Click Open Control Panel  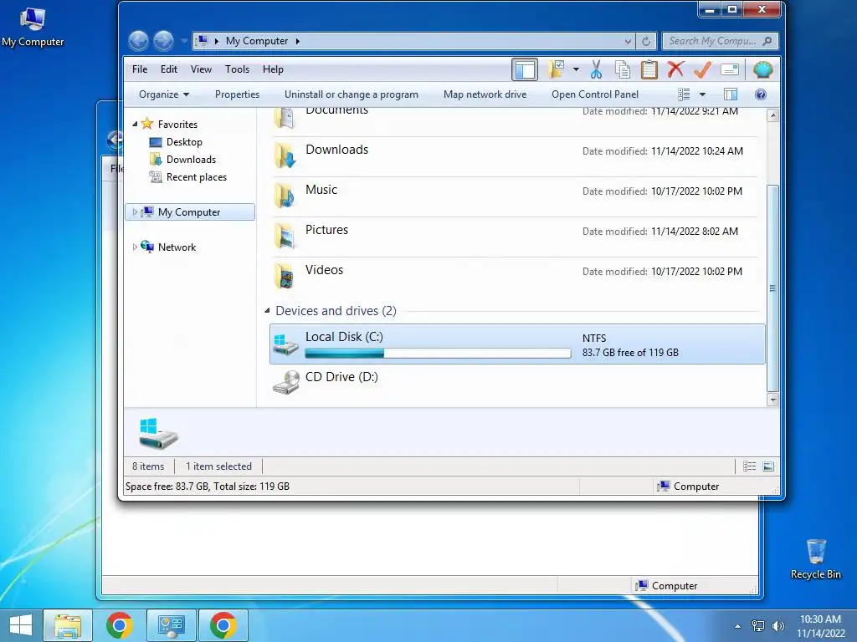click(595, 94)
